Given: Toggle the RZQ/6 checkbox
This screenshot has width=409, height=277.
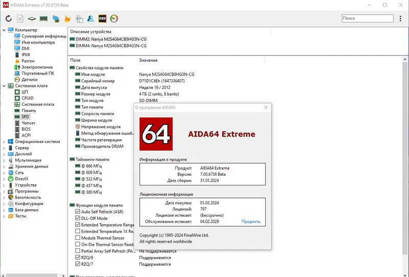Looking at the screenshot, I should pos(78,257).
